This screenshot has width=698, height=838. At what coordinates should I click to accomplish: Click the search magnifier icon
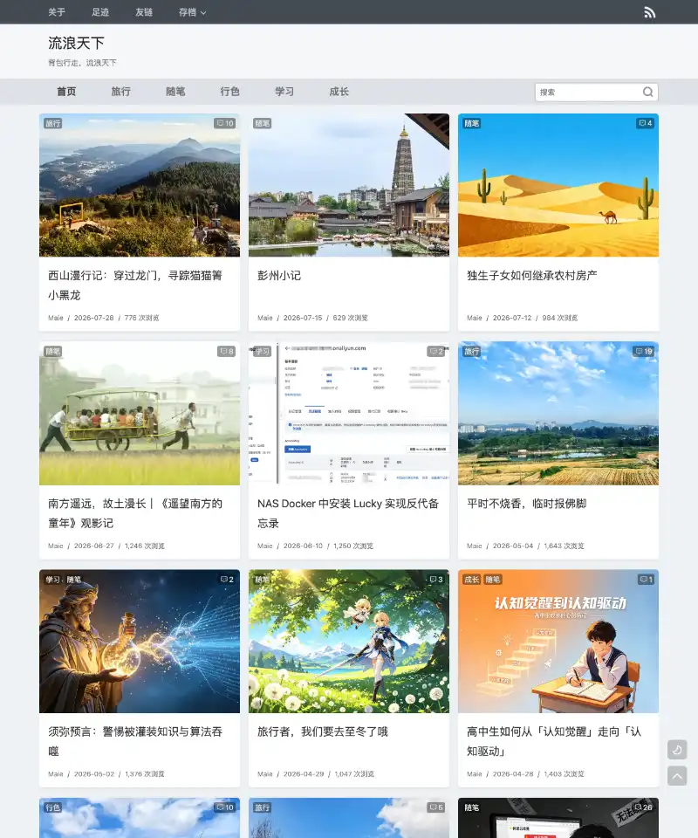pos(647,92)
